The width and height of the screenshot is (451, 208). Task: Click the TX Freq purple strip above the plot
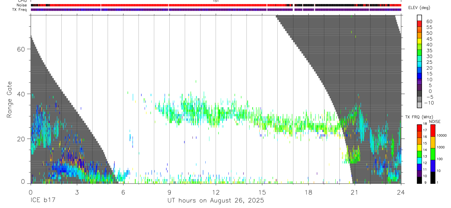[216, 10]
